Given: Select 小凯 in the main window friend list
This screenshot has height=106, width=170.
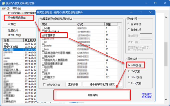Looking at the screenshot, I should (6, 44).
